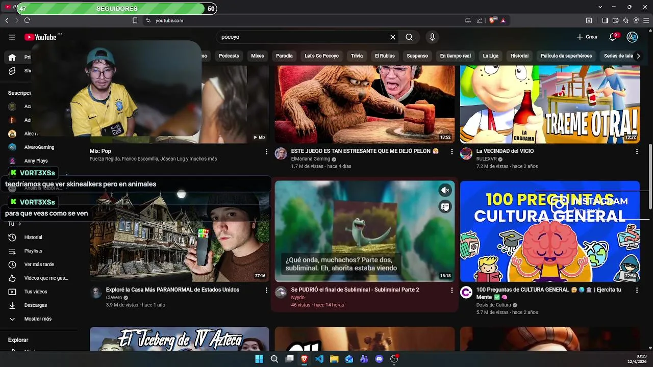Open the account avatar menu
Screen dimensions: 653x367
(632, 37)
